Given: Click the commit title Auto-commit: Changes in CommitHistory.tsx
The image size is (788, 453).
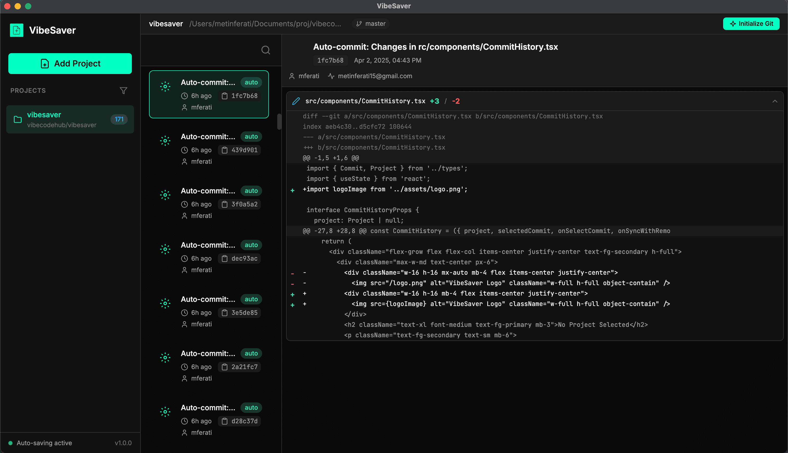Looking at the screenshot, I should 435,47.
